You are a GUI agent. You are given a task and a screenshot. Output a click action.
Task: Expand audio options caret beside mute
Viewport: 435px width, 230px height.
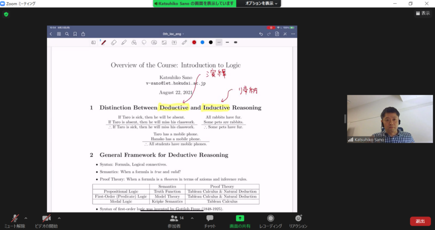pyautogui.click(x=26, y=218)
